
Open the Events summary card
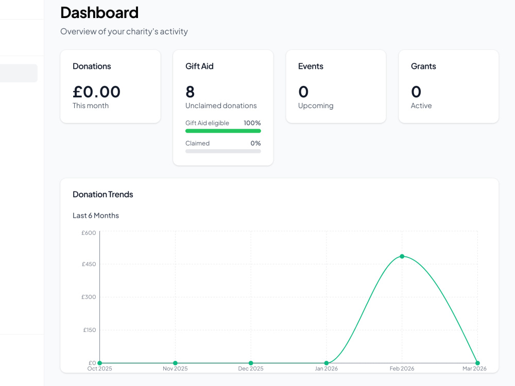(x=336, y=86)
